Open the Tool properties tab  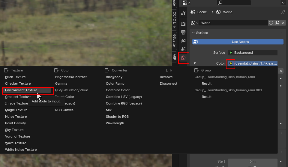pyautogui.click(x=183, y=13)
